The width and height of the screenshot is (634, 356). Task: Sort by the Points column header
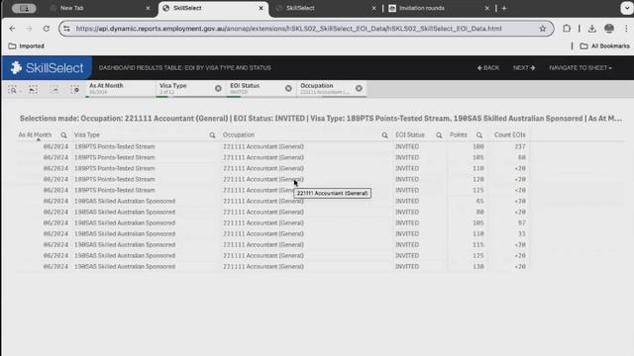pyautogui.click(x=459, y=134)
